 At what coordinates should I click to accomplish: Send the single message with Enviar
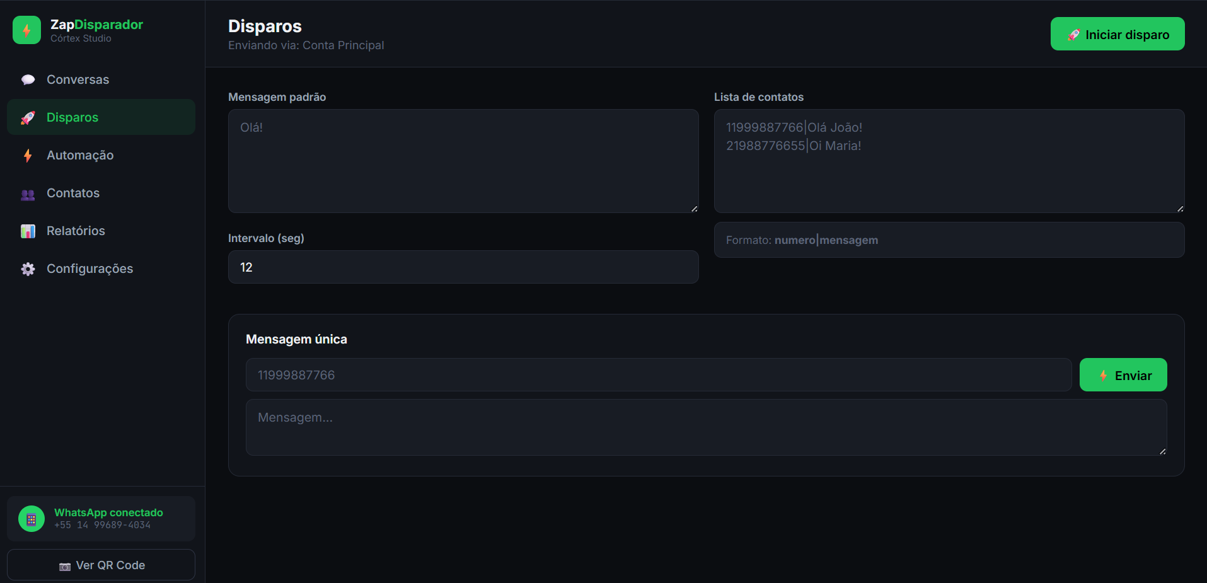[x=1123, y=375]
